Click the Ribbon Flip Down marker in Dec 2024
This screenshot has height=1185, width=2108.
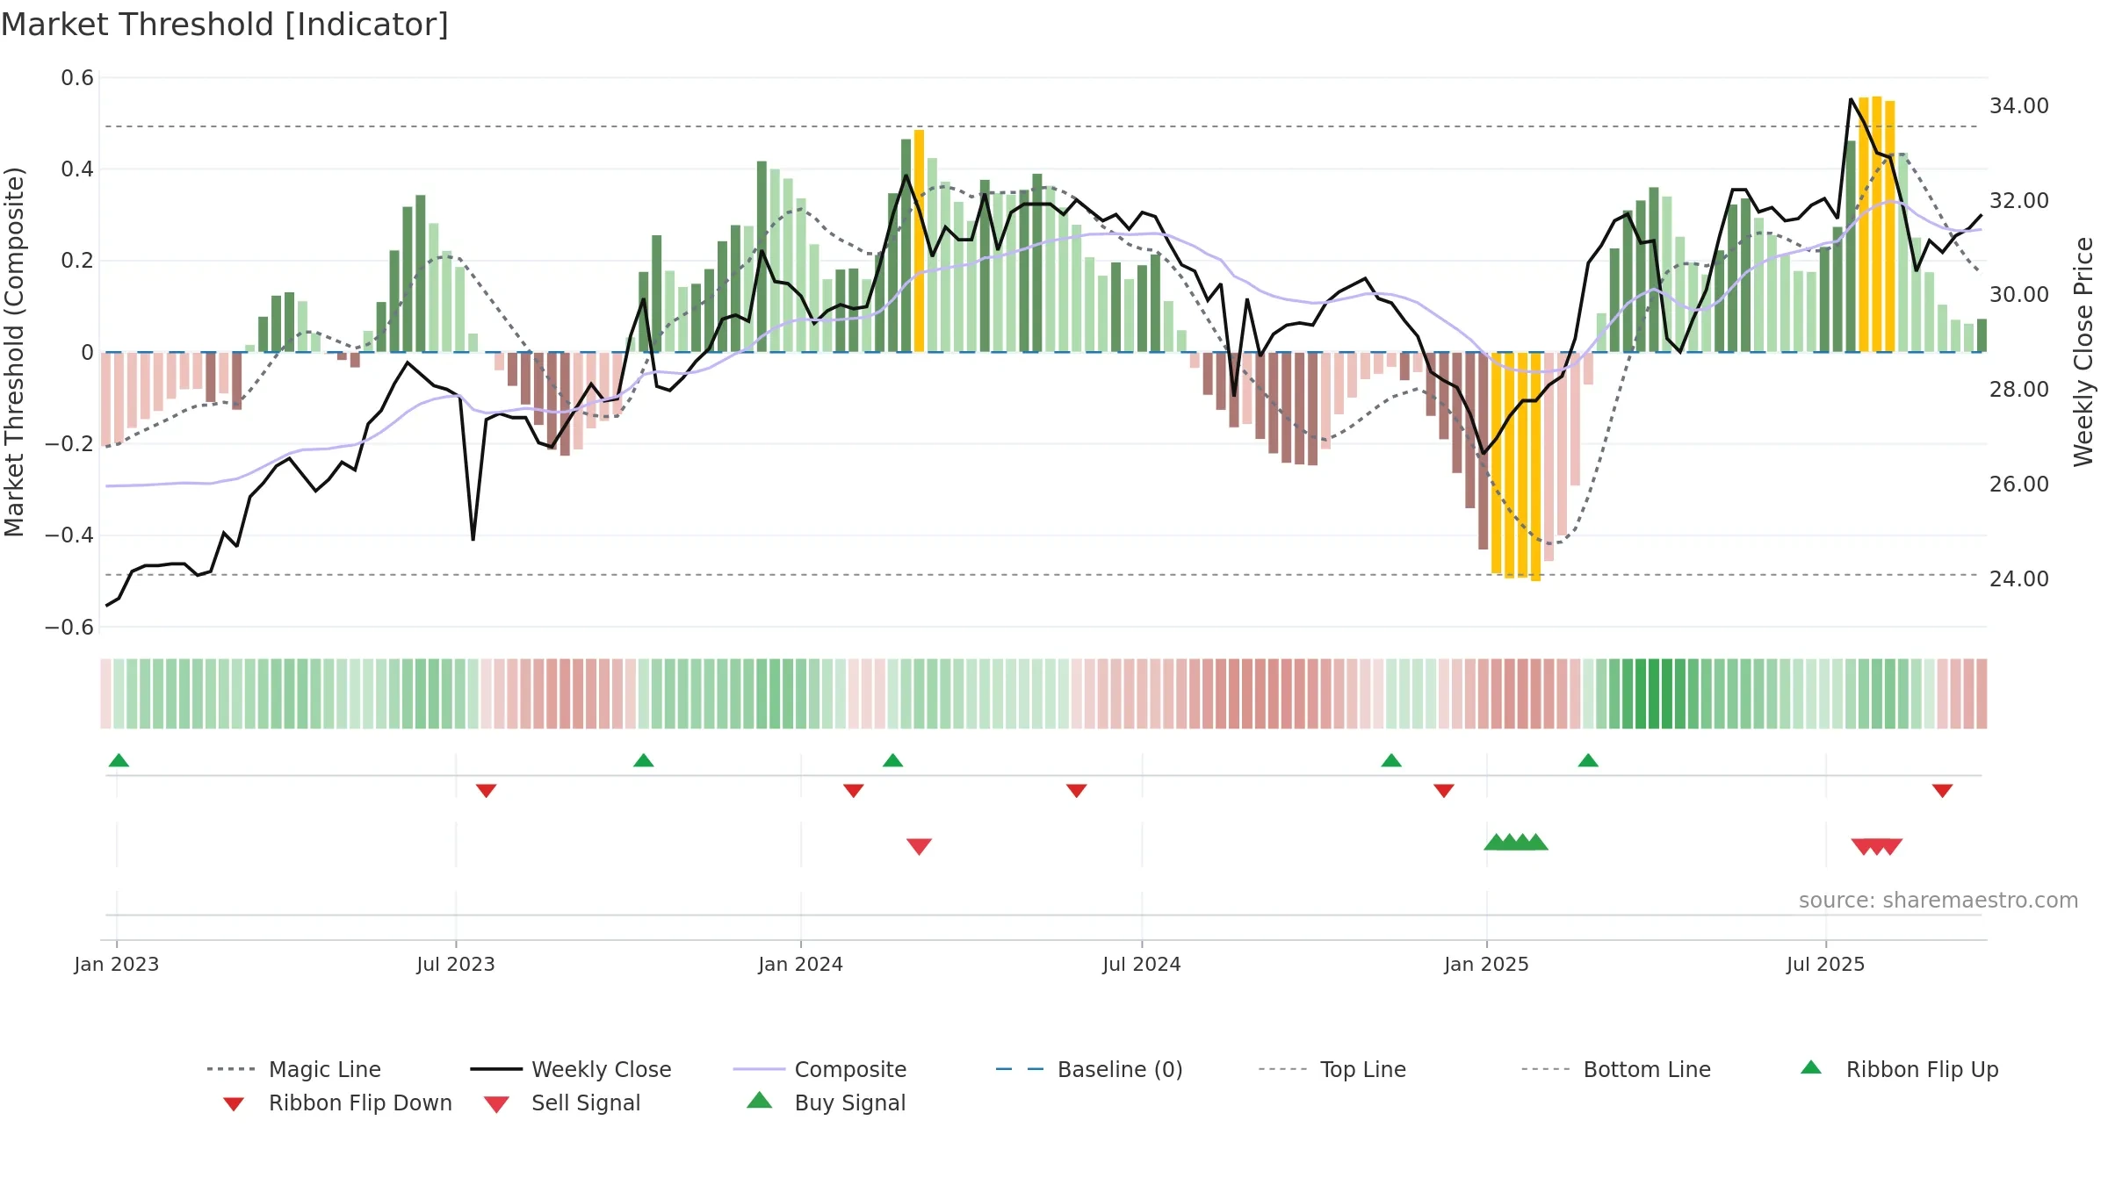1444,791
